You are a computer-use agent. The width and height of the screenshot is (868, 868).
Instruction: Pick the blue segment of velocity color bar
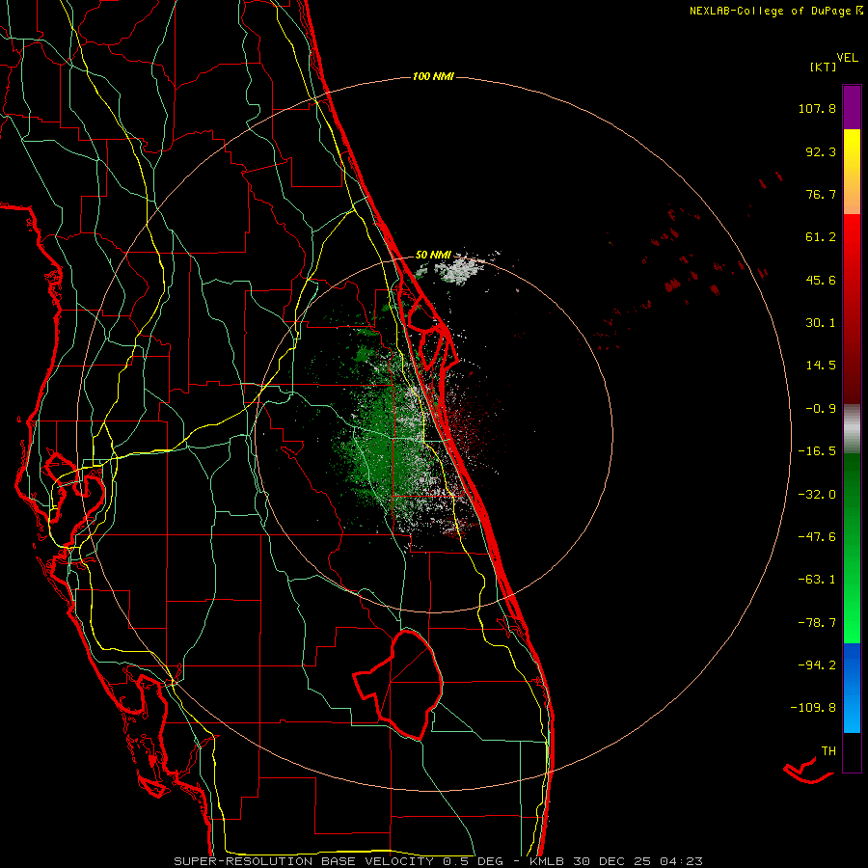[852, 688]
